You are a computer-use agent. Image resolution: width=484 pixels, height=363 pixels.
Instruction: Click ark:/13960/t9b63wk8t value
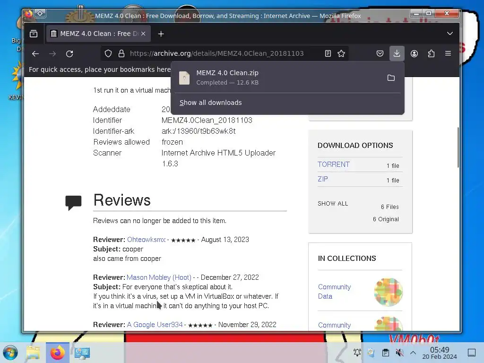tap(199, 131)
